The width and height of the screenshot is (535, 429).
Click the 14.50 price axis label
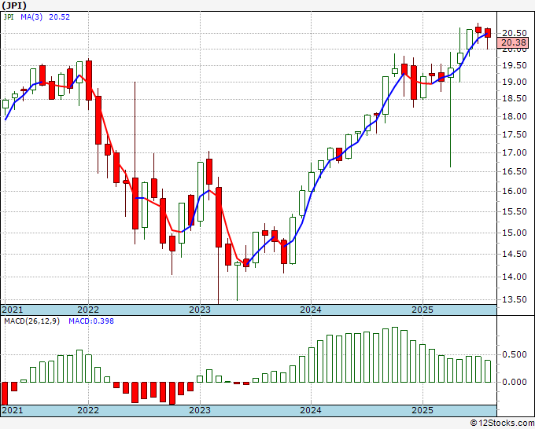(x=515, y=254)
